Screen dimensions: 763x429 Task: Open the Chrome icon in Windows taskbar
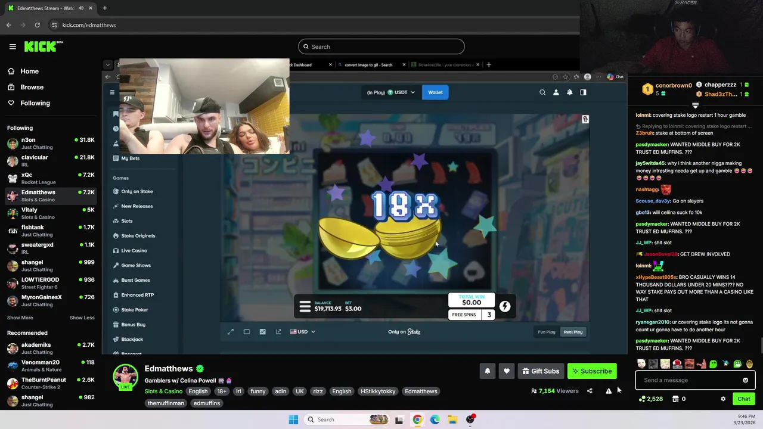417,419
